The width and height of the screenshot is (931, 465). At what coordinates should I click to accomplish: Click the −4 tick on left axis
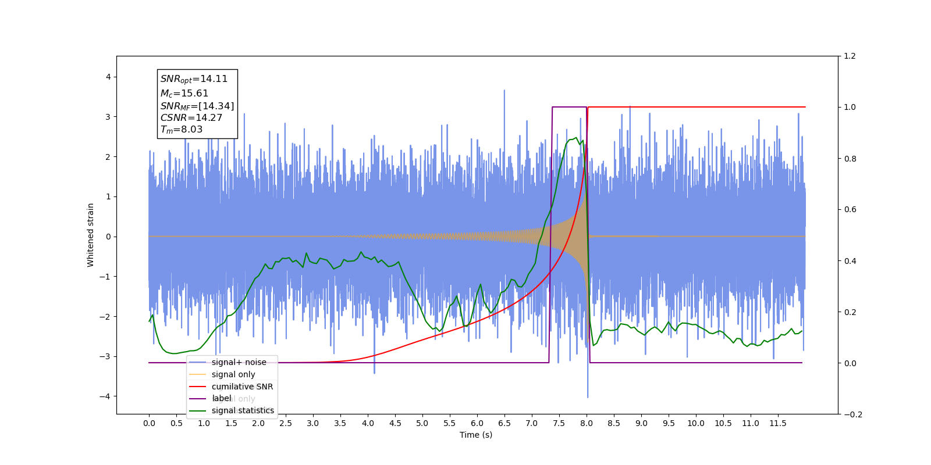pos(105,396)
